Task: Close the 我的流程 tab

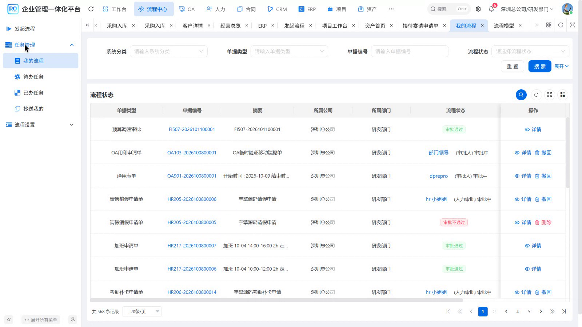Action: 482,25
